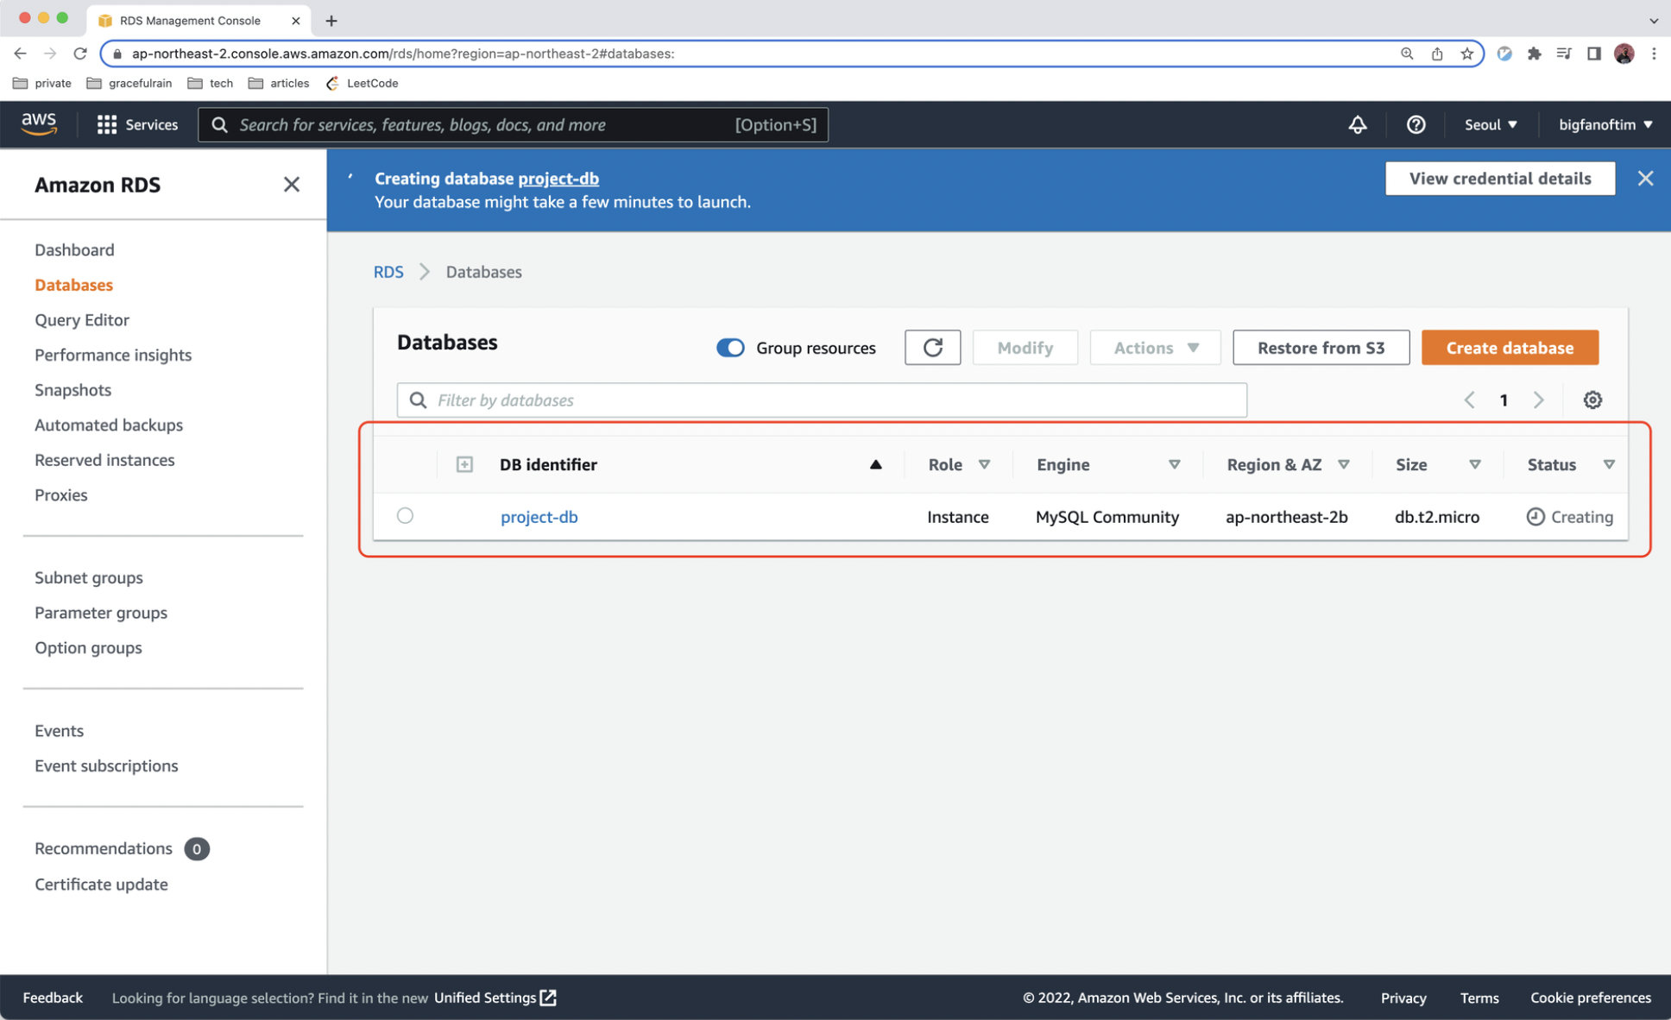The height and width of the screenshot is (1020, 1671).
Task: Go to Snapshots in sidebar
Action: [x=73, y=390]
